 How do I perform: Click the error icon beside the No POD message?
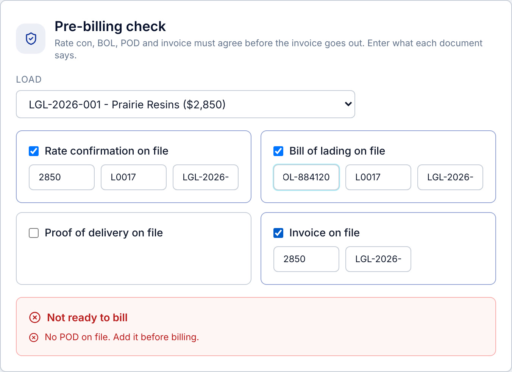point(34,338)
